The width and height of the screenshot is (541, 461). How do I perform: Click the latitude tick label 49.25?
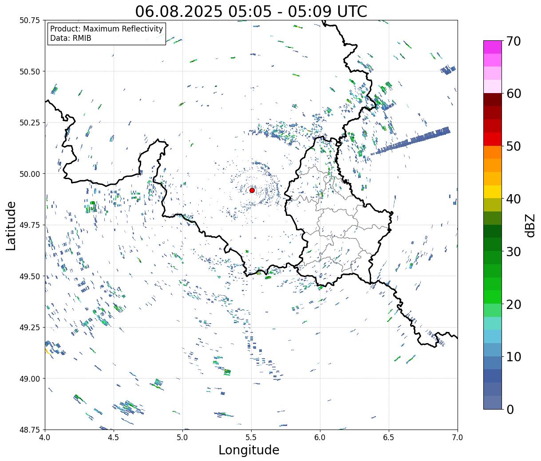pyautogui.click(x=30, y=328)
